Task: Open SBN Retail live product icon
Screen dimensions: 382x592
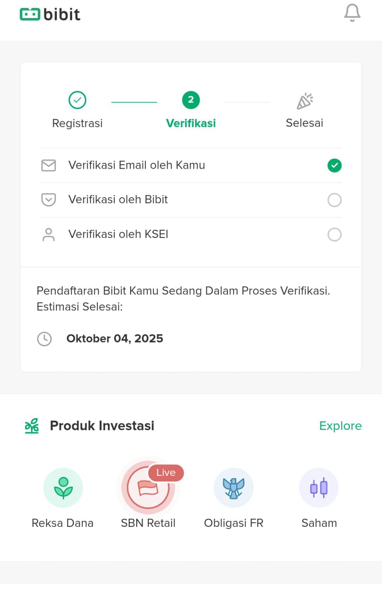Action: point(148,488)
